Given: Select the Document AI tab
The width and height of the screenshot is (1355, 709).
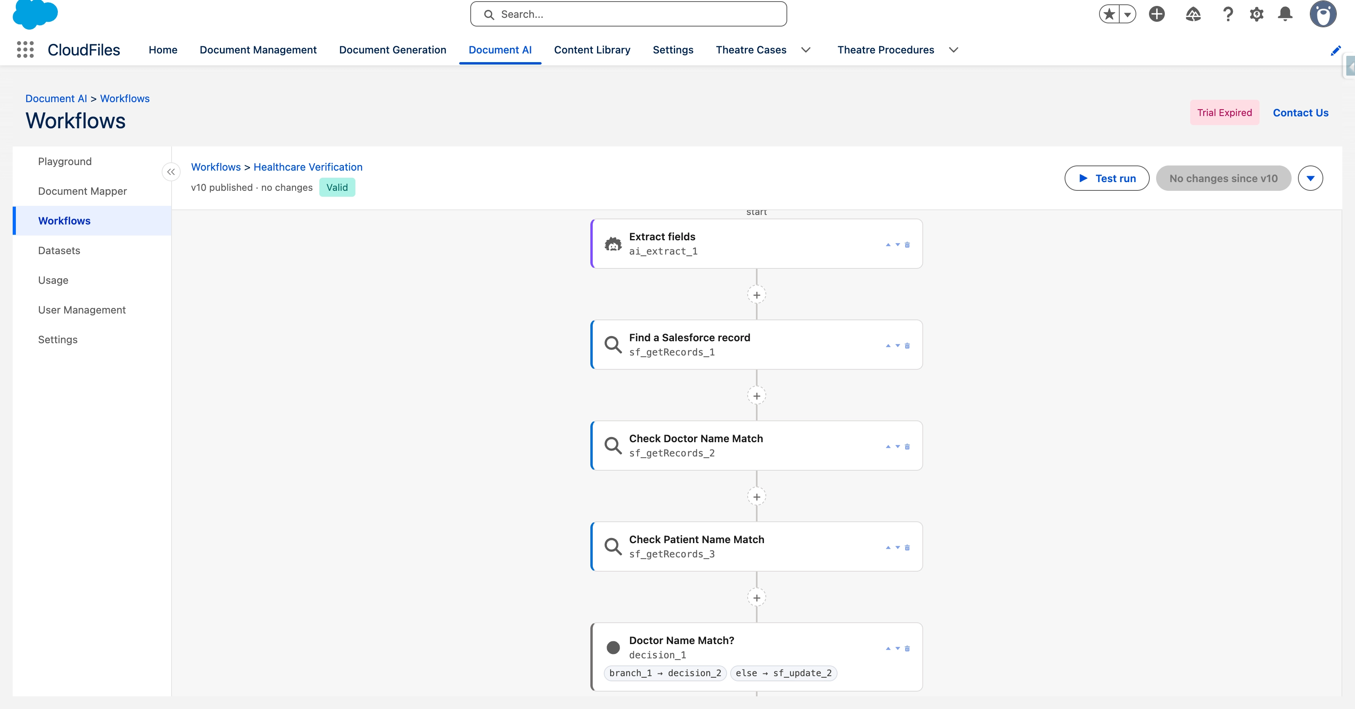Looking at the screenshot, I should (x=500, y=50).
